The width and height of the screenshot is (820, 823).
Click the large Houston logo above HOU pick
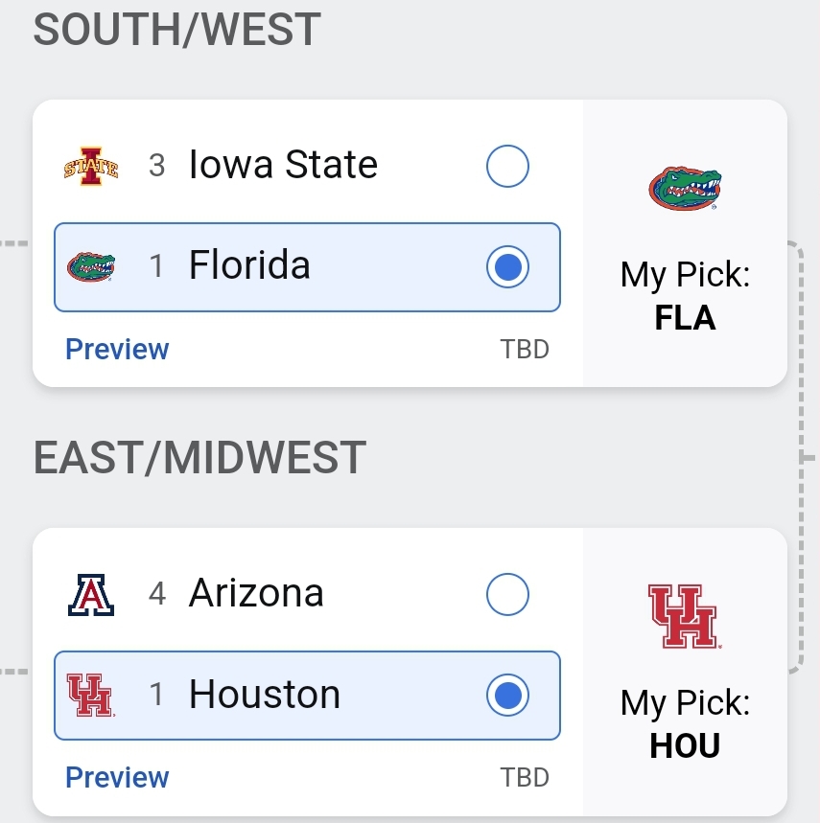click(x=685, y=616)
